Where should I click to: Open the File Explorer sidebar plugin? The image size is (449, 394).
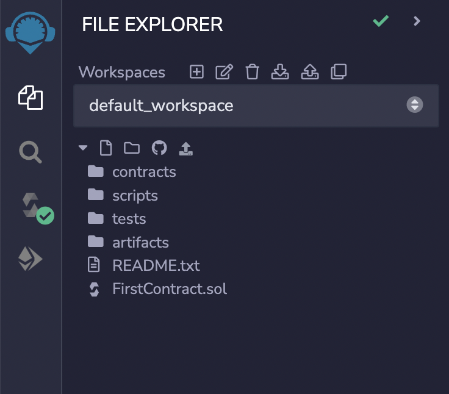(x=31, y=98)
